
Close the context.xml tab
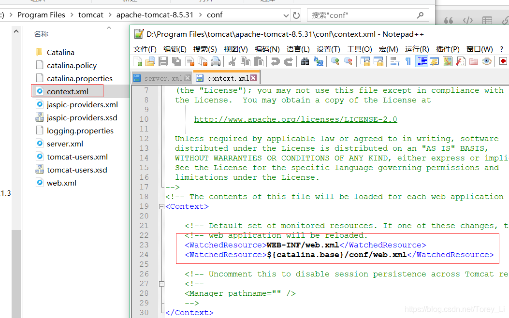coord(253,78)
